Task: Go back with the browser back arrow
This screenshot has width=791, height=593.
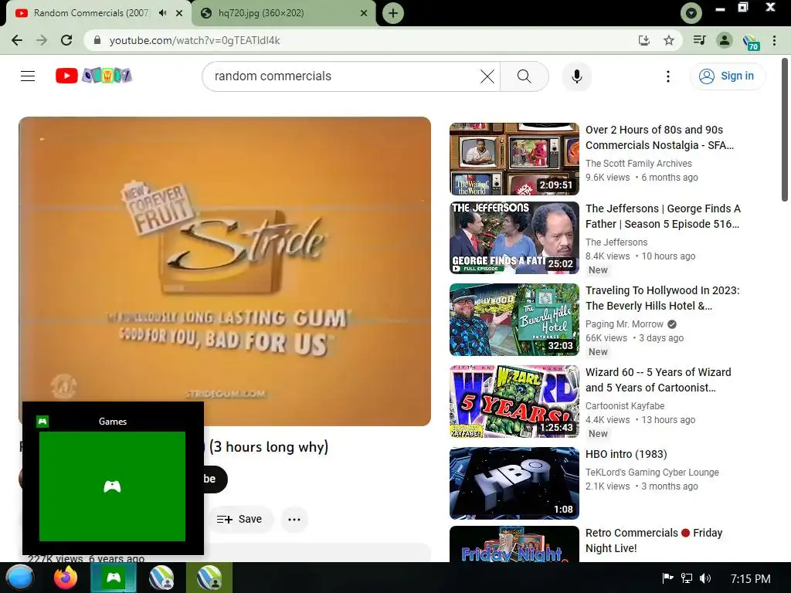Action: click(x=17, y=40)
